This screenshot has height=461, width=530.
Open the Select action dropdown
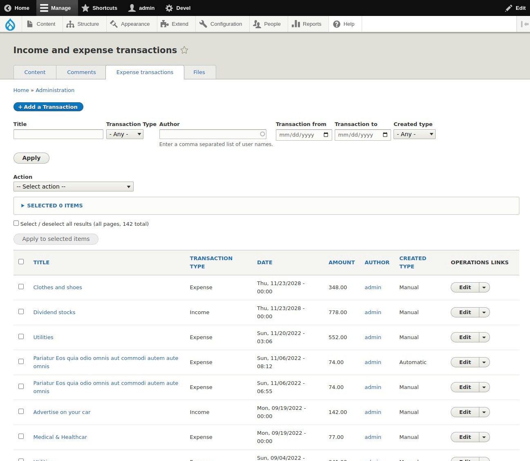click(73, 186)
